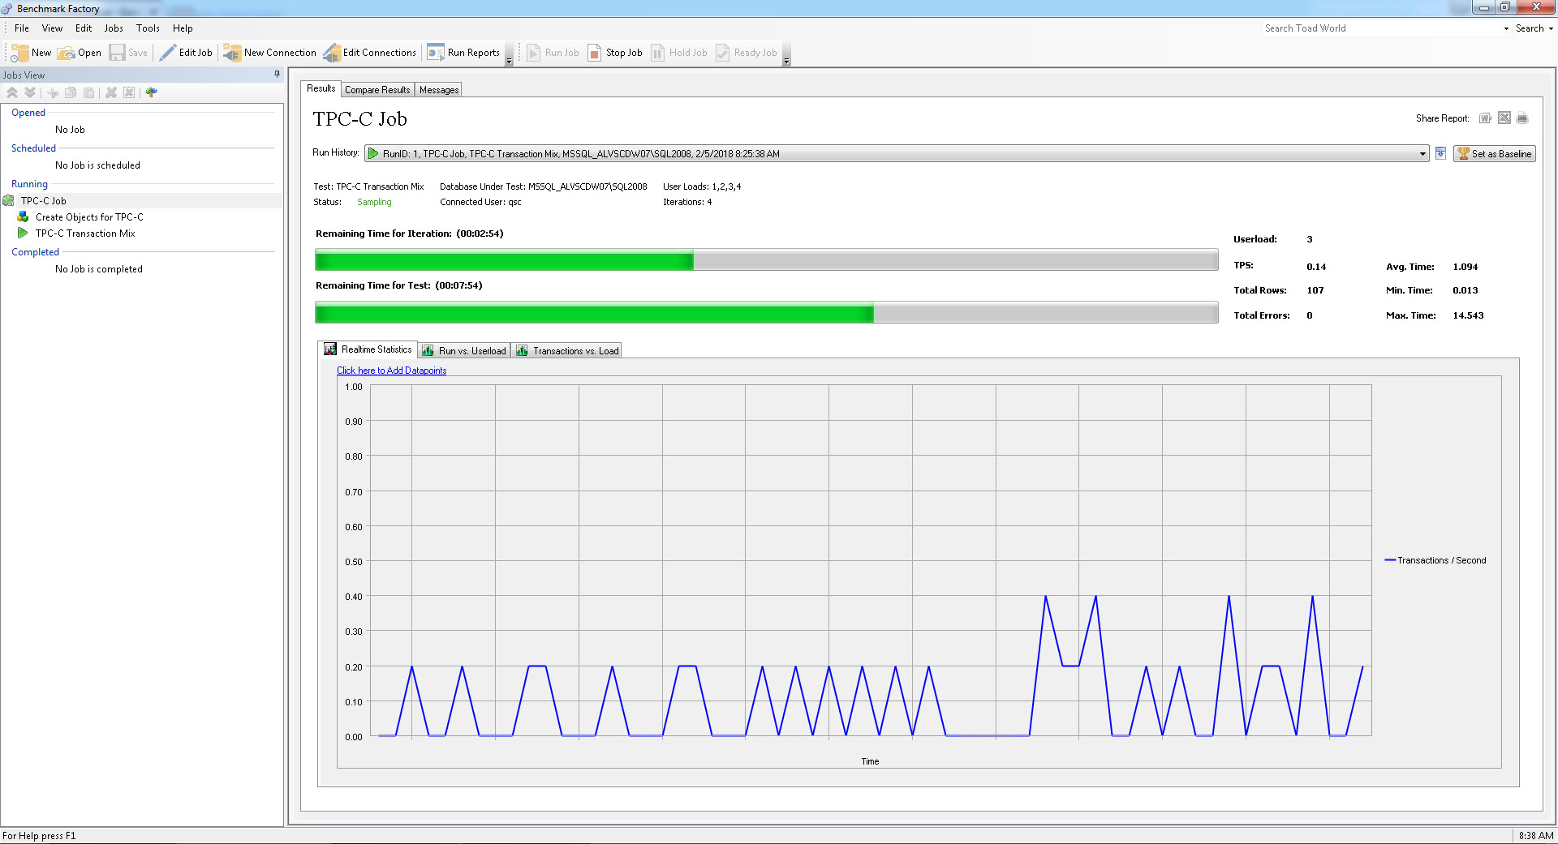Expand the Search Toad World dropdown arrow
1558x844 pixels.
tap(1506, 28)
